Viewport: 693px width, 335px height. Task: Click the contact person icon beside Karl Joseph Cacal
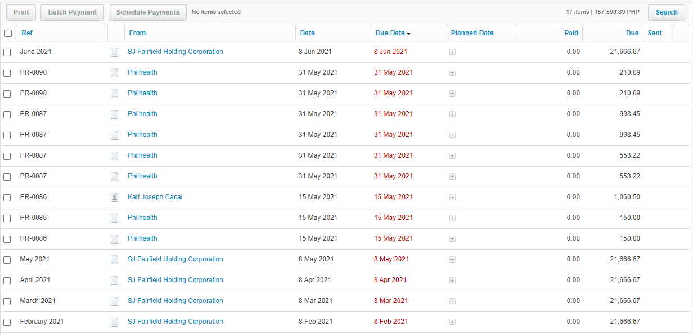point(114,198)
